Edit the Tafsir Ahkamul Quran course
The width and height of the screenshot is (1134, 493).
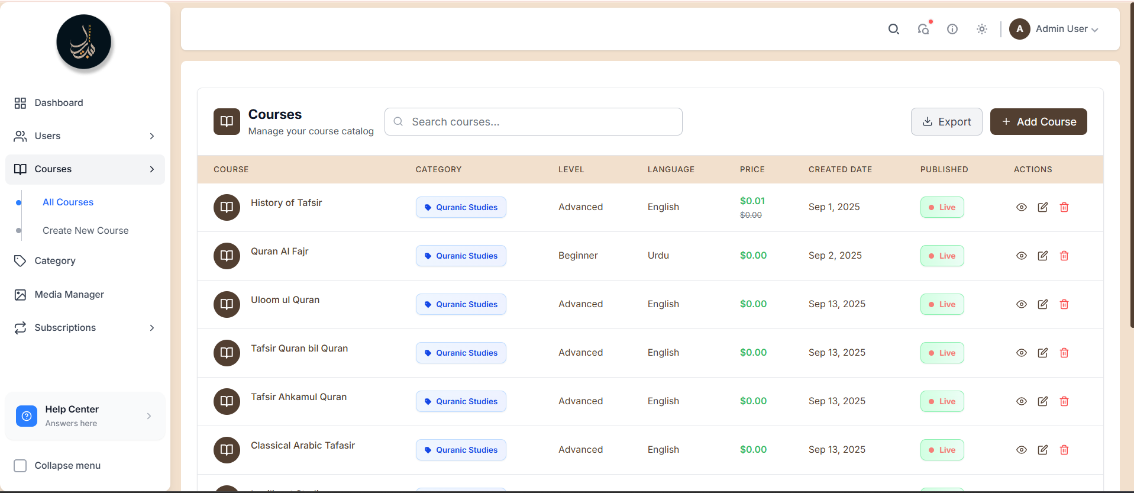(1043, 401)
